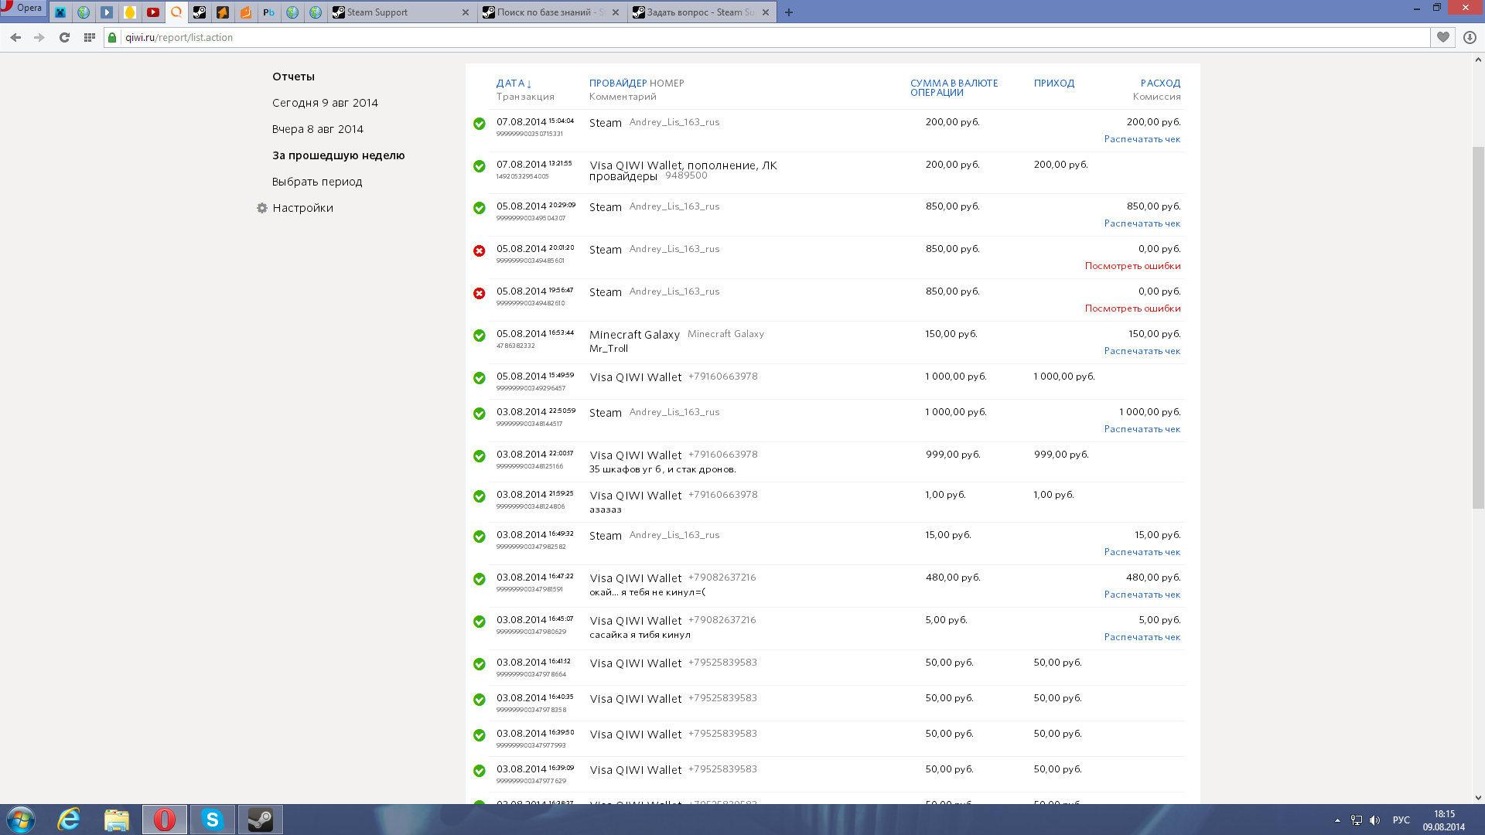Open Steam from the taskbar
Image resolution: width=1485 pixels, height=835 pixels.
coord(260,820)
